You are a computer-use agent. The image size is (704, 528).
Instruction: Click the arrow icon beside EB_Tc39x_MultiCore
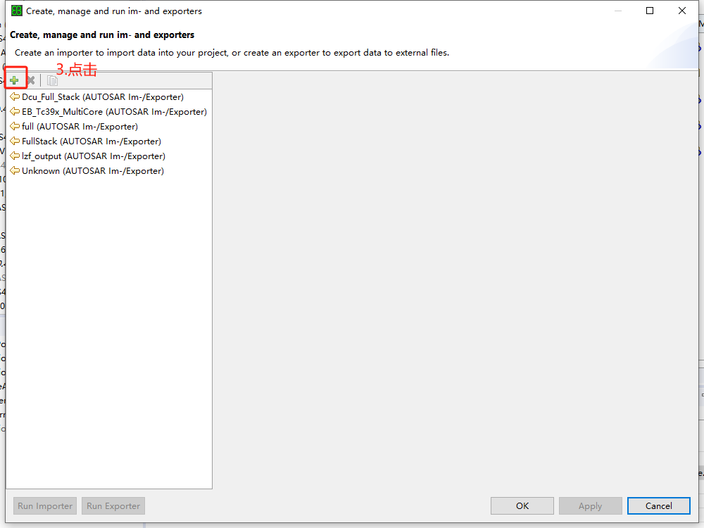point(15,112)
